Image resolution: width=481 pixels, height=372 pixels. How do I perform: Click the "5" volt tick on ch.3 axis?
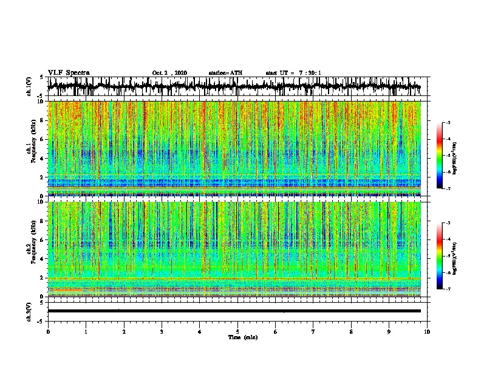pyautogui.click(x=43, y=302)
